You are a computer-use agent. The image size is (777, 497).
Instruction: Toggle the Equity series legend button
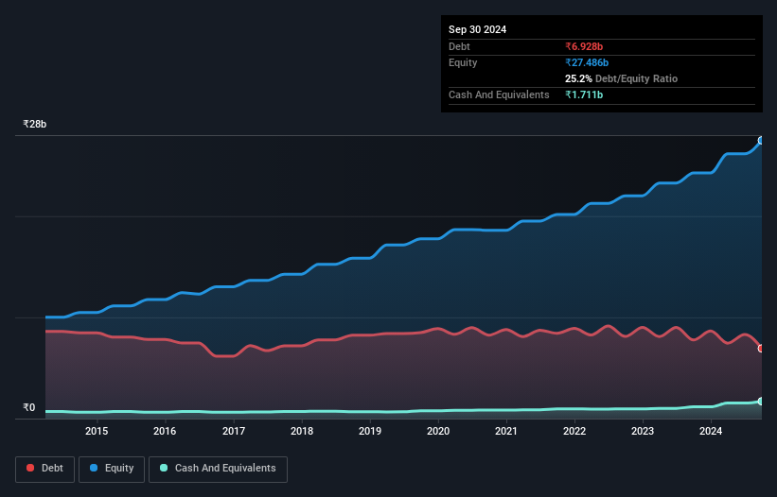pyautogui.click(x=112, y=469)
